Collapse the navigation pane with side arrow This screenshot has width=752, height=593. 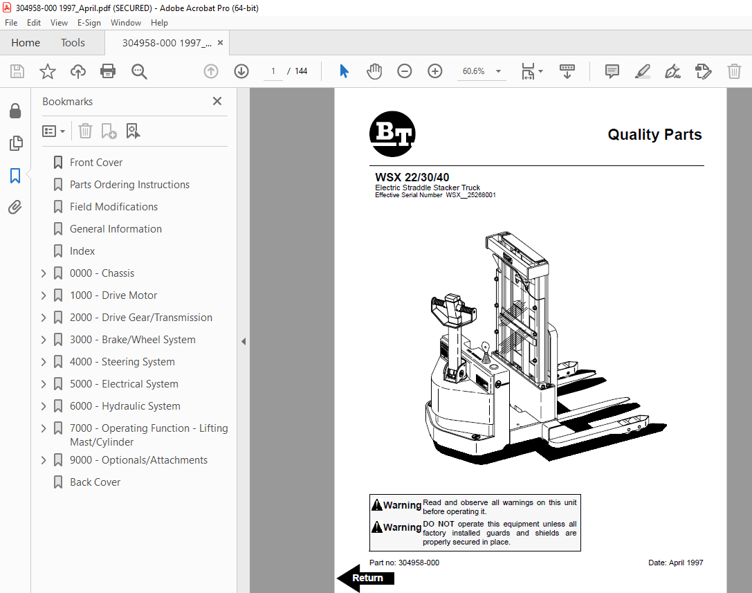point(244,342)
